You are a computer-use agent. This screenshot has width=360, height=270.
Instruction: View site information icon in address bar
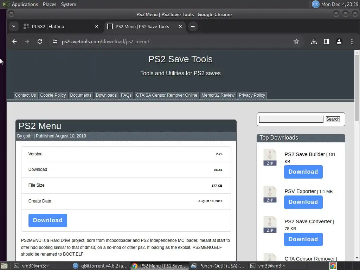point(54,41)
